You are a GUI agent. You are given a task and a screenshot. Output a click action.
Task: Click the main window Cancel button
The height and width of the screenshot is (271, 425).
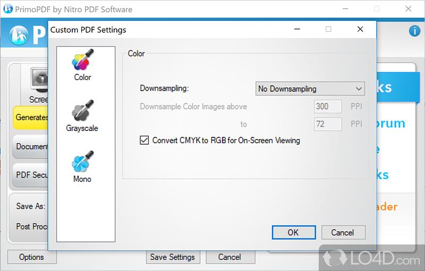tap(230, 257)
